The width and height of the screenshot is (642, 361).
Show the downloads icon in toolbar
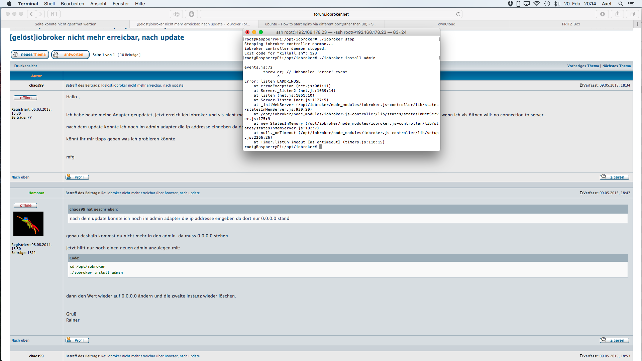pyautogui.click(x=602, y=14)
